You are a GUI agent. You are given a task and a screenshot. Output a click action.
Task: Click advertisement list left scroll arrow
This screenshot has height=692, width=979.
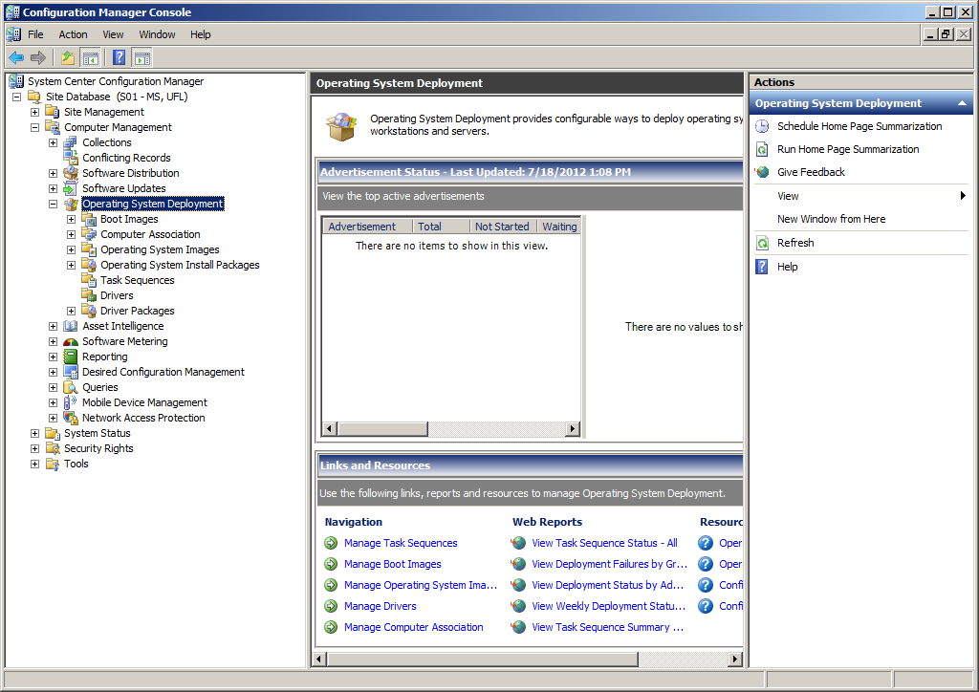click(x=329, y=429)
